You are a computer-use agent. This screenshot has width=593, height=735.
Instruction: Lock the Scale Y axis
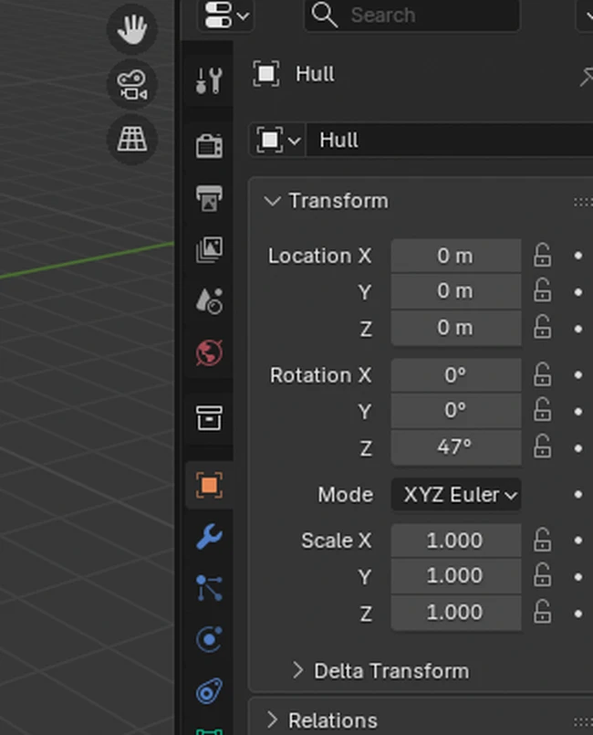click(x=543, y=575)
